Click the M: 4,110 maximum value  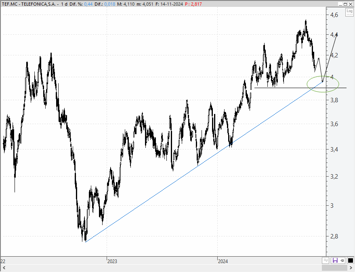coord(126,4)
